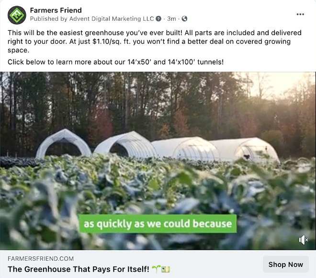Open 'The Greenhouse That Pays For Itself!' headline
Screen dimensions: 316x278
click(79, 269)
